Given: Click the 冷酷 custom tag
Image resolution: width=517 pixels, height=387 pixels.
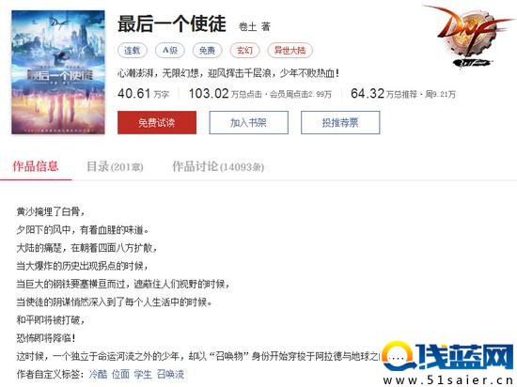Looking at the screenshot, I should pyautogui.click(x=98, y=374).
